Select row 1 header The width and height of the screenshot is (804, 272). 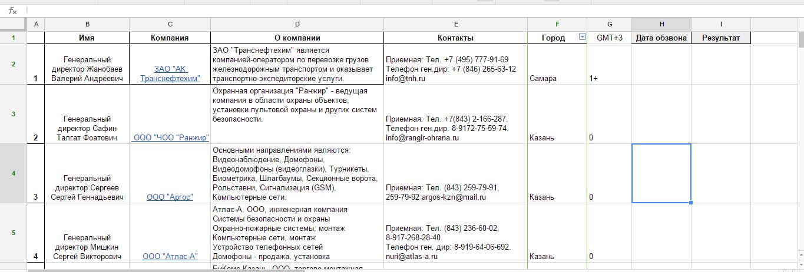(x=14, y=38)
